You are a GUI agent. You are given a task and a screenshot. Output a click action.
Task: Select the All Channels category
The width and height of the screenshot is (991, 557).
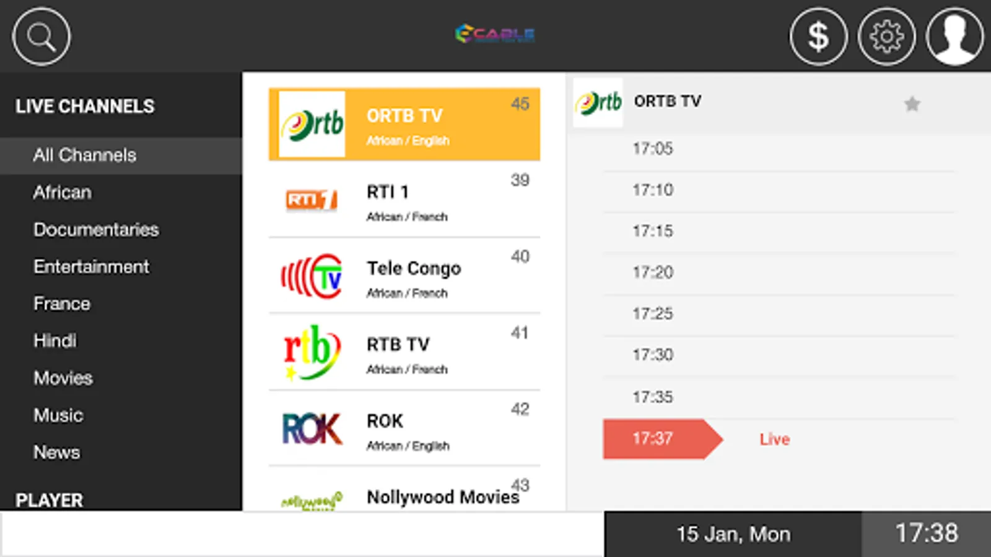pyautogui.click(x=121, y=155)
